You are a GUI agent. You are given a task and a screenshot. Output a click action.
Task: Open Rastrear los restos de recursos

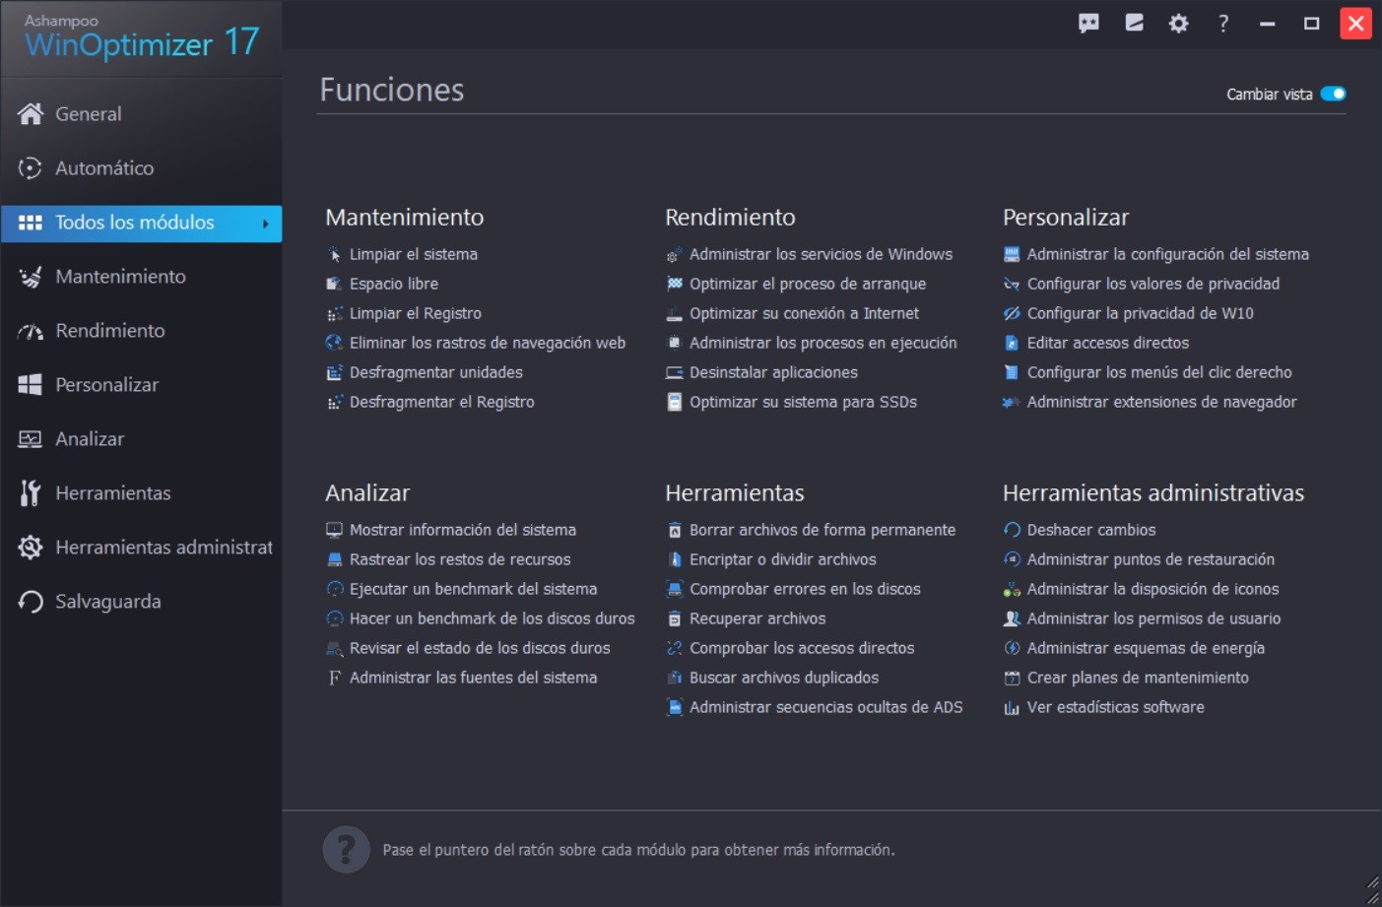[460, 559]
